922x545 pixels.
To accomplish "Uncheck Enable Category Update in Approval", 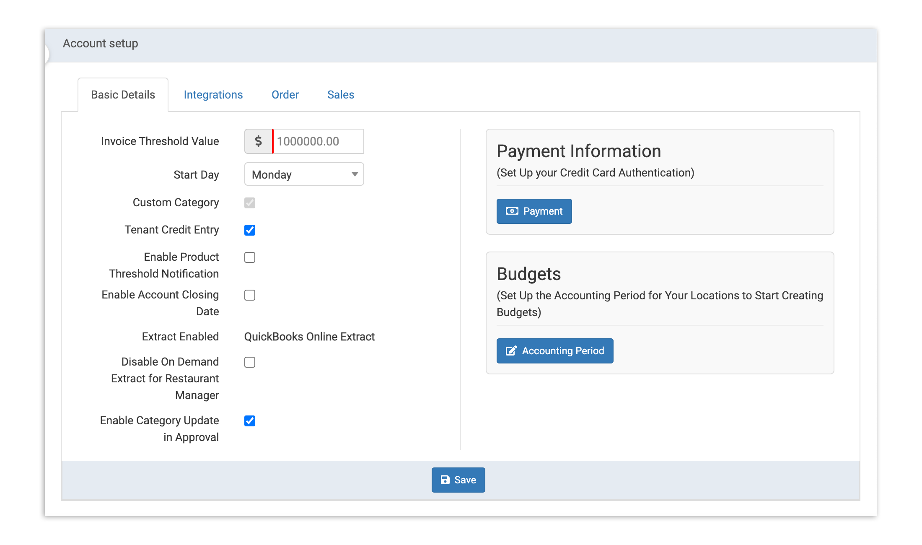I will coord(250,421).
